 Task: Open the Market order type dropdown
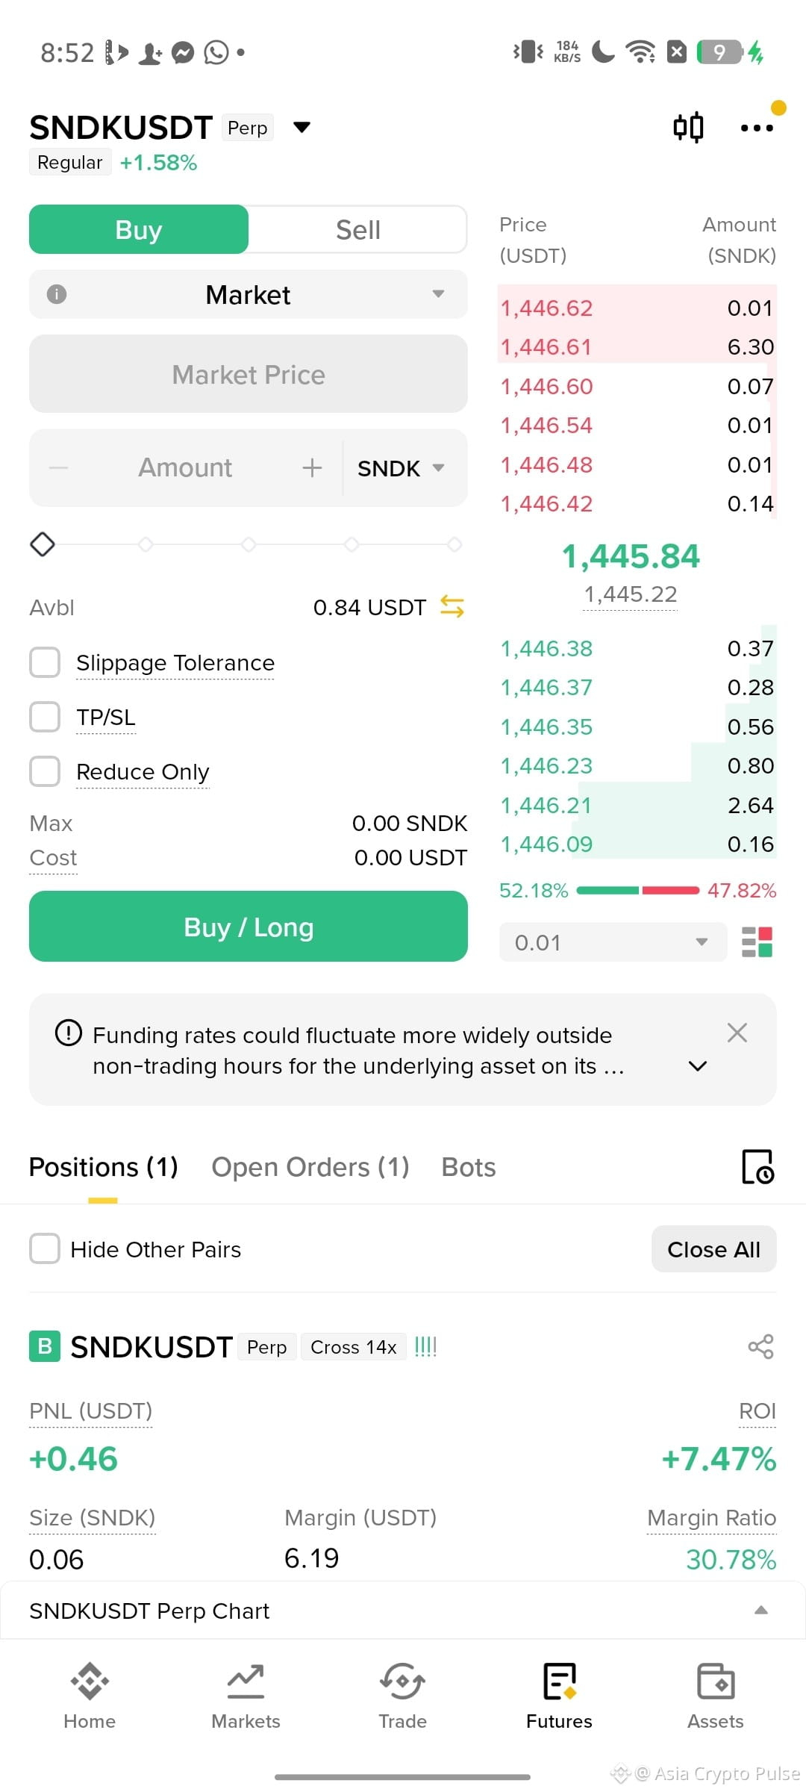249,294
